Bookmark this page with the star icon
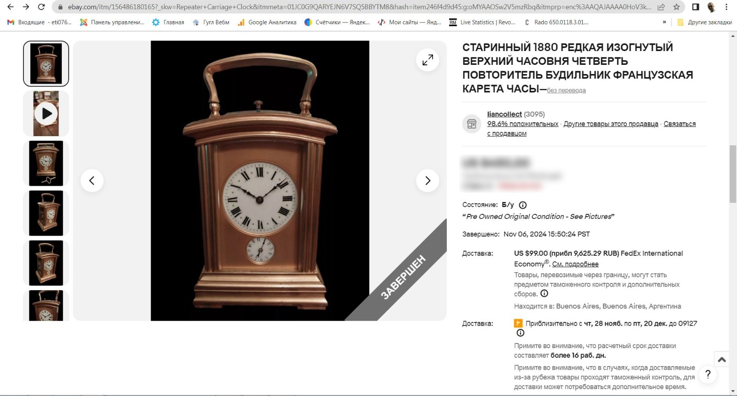 (x=676, y=7)
